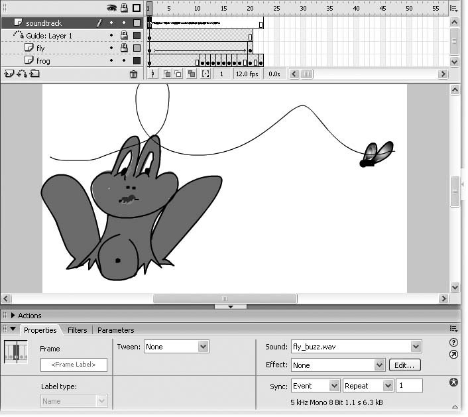
Task: Open the Sound dropdown showing fly_buzz.wav
Action: point(356,347)
